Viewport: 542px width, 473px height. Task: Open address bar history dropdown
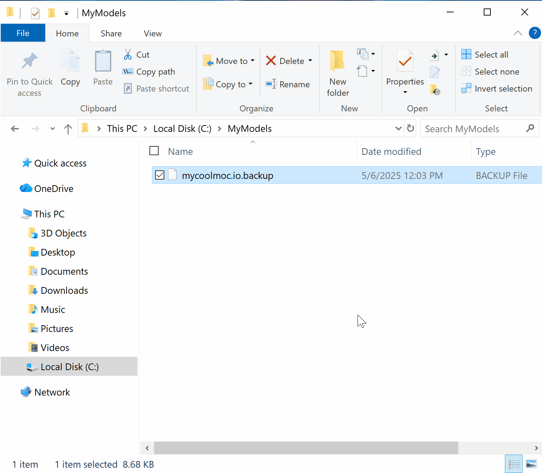click(398, 128)
